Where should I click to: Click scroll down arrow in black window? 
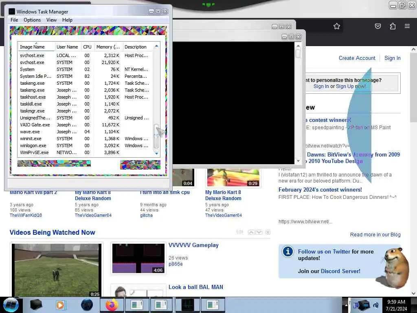(x=298, y=161)
